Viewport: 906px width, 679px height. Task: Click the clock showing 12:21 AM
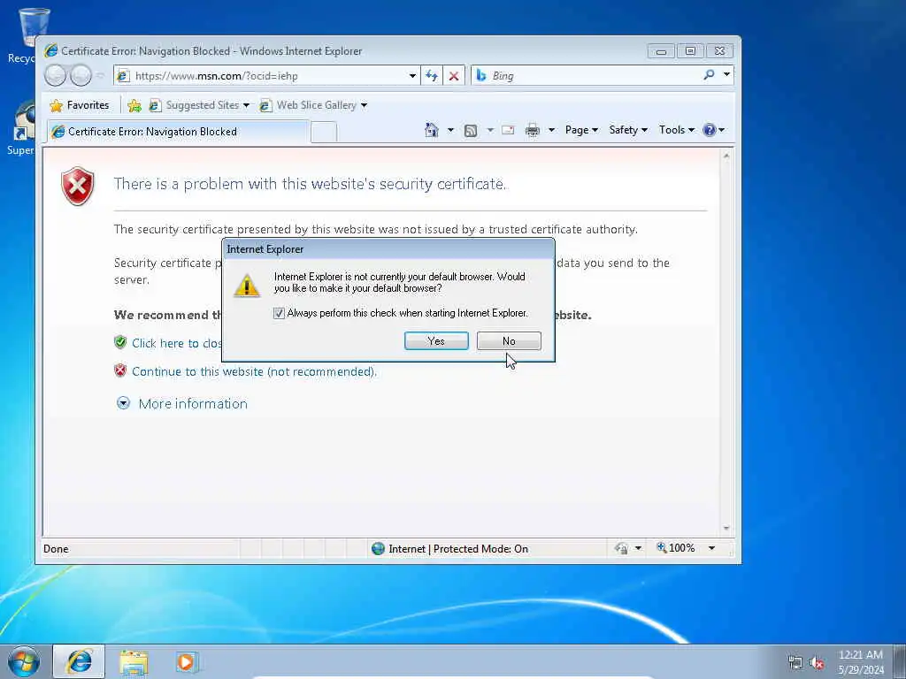click(860, 655)
